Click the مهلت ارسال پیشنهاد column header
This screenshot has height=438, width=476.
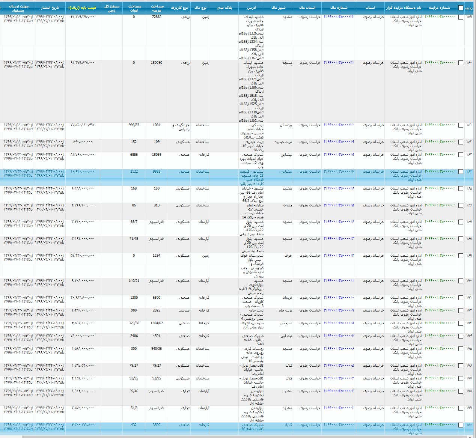pos(18,8)
